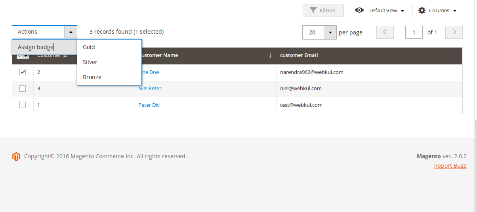Click the eye icon for Default View
477x212 pixels.
pos(359,10)
